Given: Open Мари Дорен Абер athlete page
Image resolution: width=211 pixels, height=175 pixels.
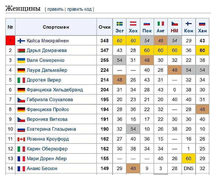Looking at the screenshot, I should [x=47, y=159].
